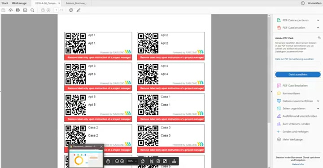Dock the floating toolbar icon
This screenshot has height=168, width=323.
[174, 161]
